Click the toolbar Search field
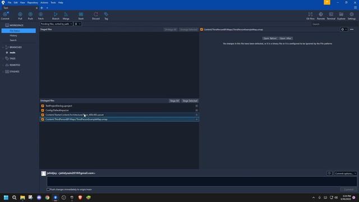The height and width of the screenshot is (202, 359). tap(333, 24)
